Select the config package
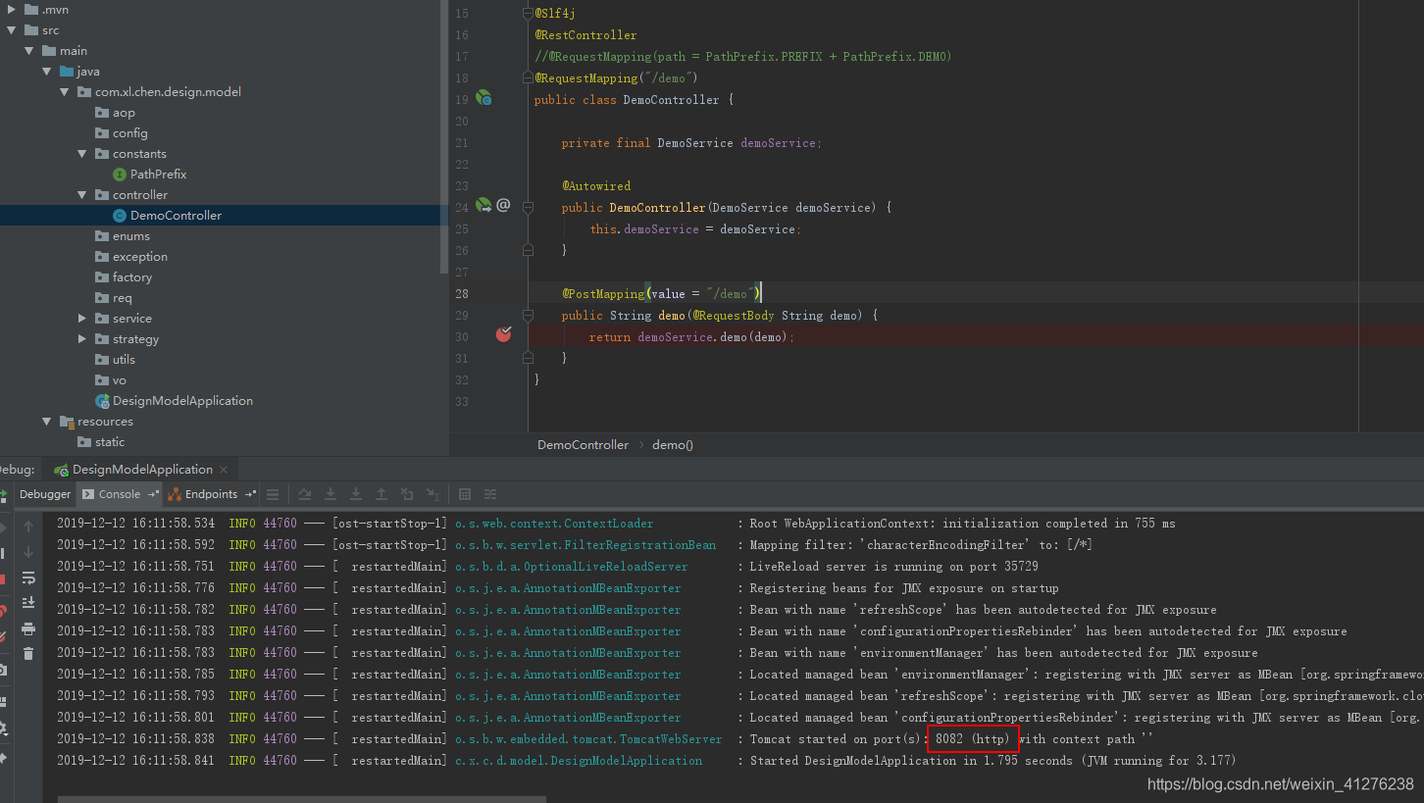1424x803 pixels. [x=129, y=133]
